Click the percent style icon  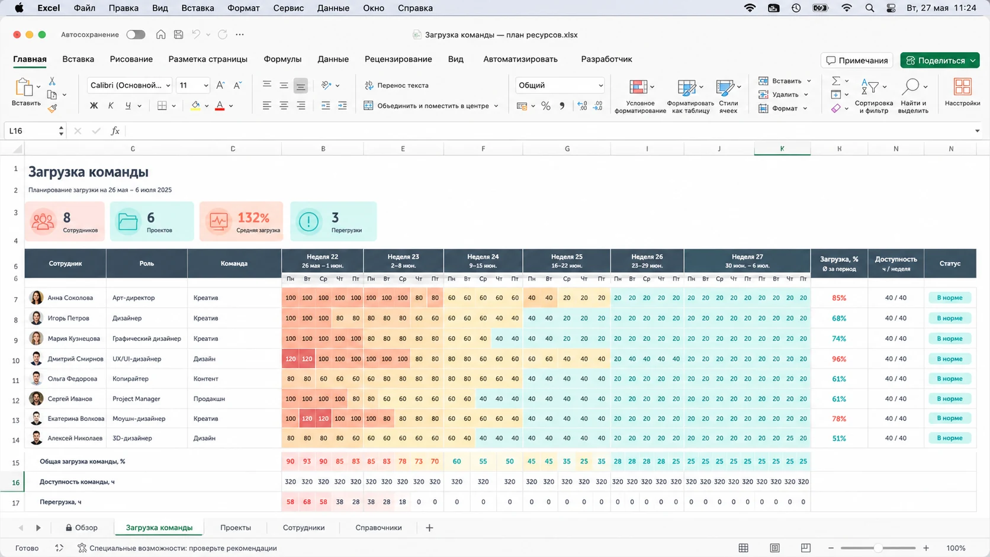[546, 106]
